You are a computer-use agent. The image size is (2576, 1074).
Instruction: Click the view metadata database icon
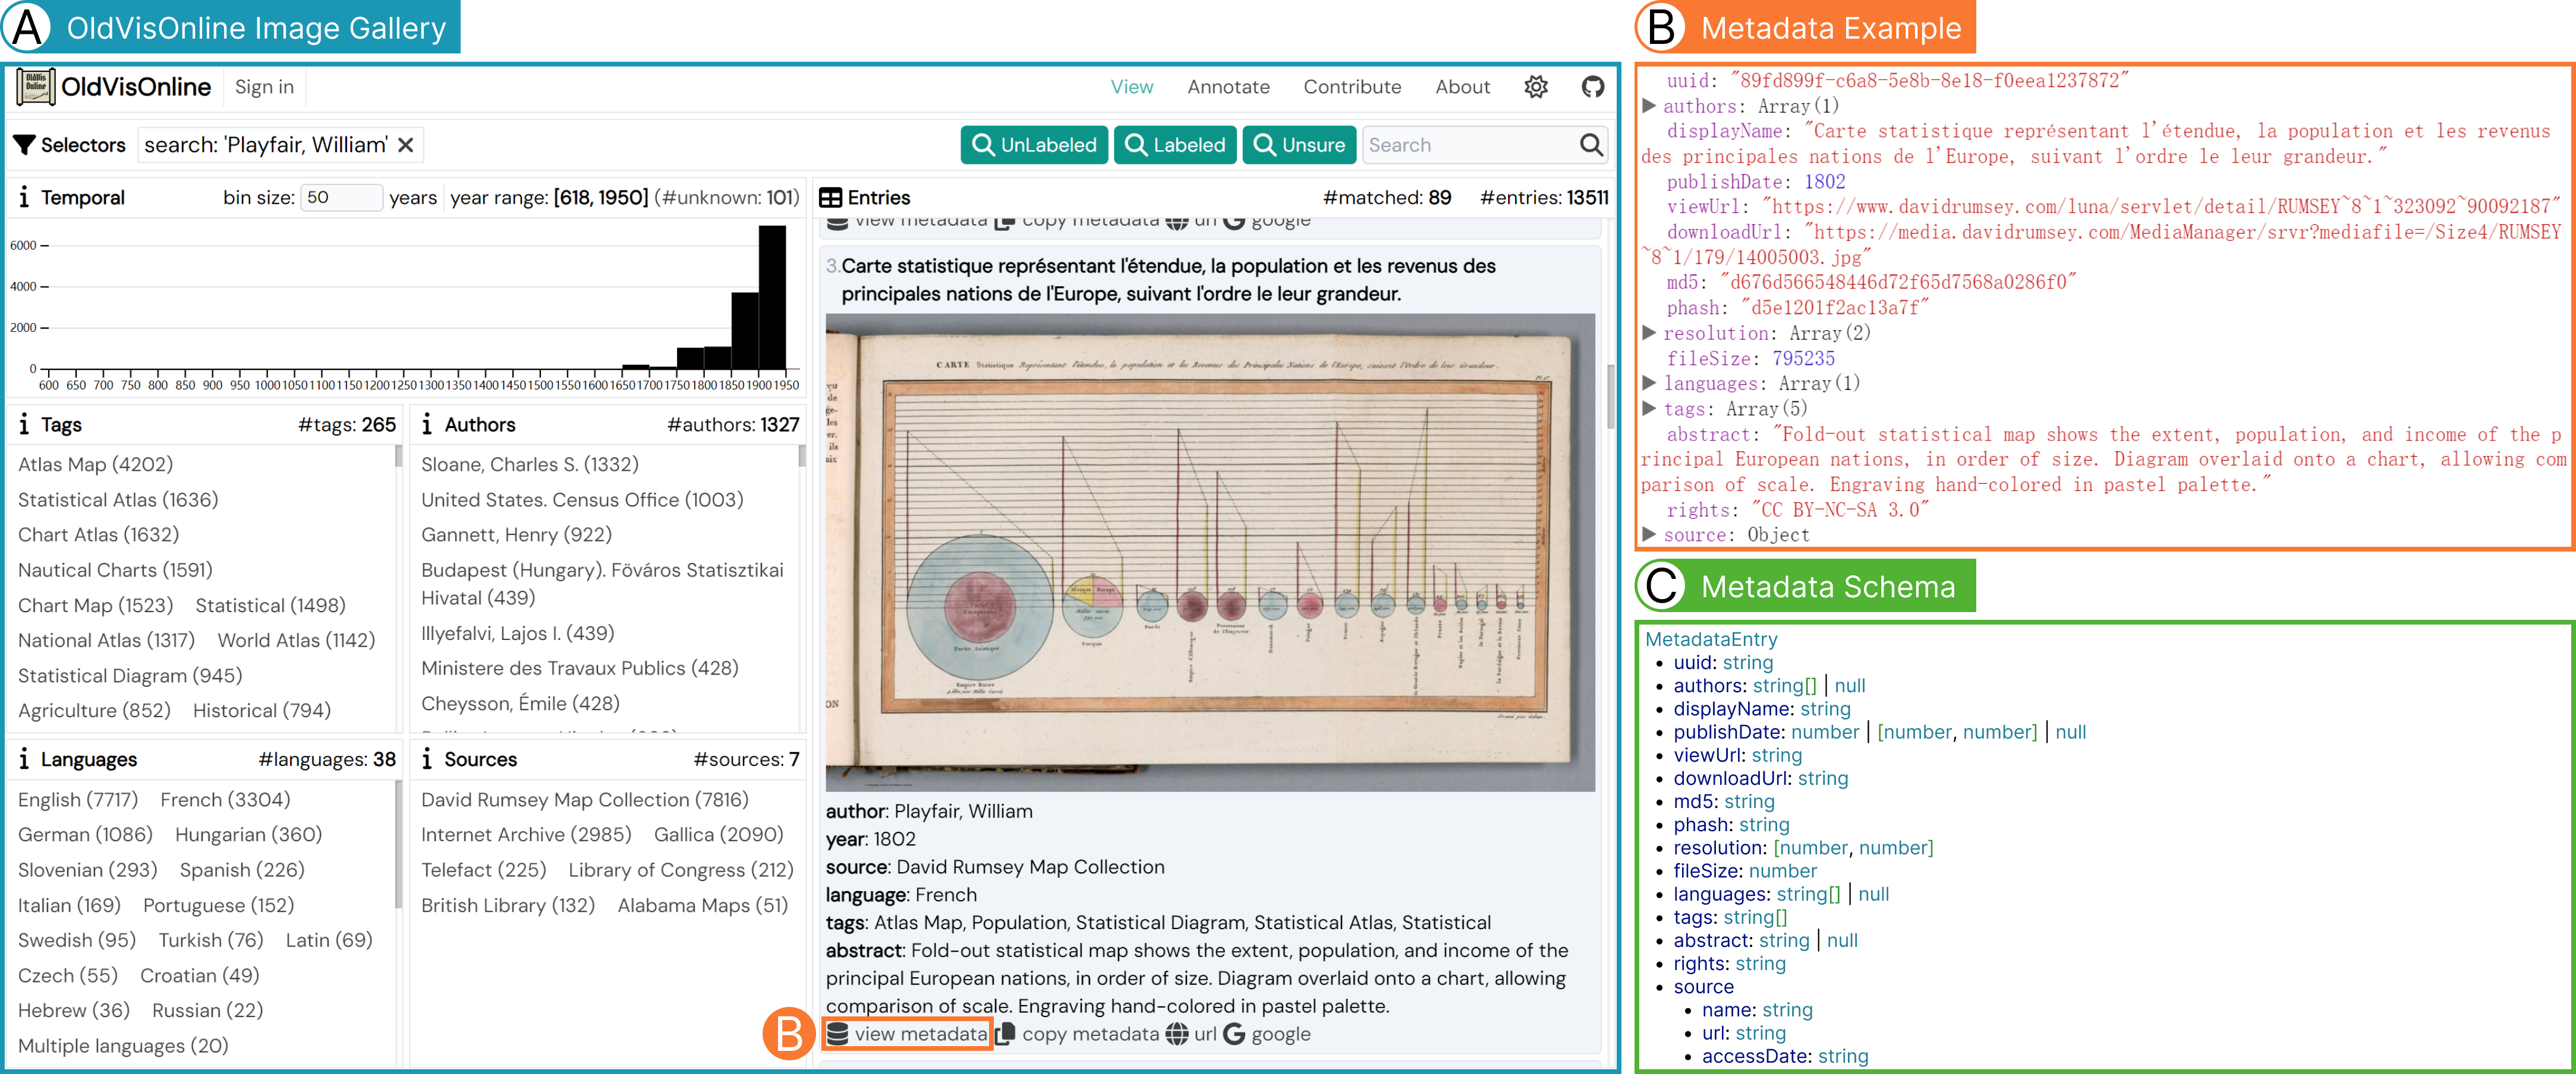(837, 1033)
